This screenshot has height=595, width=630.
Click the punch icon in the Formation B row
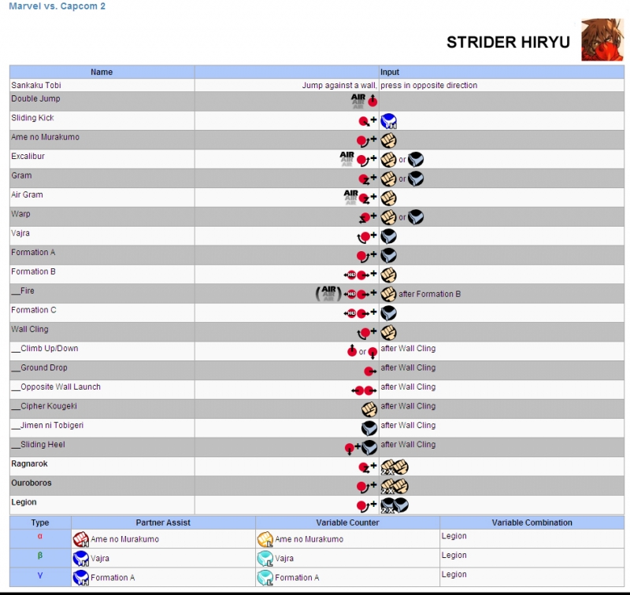pyautogui.click(x=388, y=275)
